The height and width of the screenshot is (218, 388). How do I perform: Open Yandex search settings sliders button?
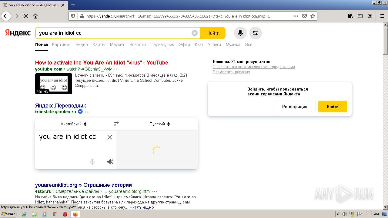click(256, 33)
